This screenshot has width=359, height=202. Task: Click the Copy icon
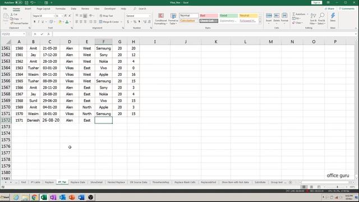tap(12, 19)
